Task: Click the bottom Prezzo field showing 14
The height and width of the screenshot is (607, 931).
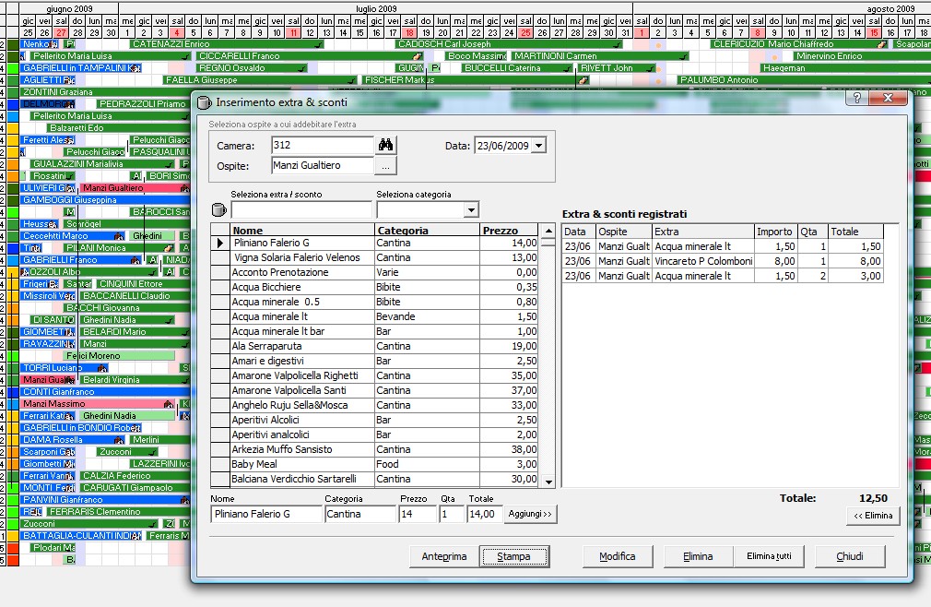Action: [418, 514]
